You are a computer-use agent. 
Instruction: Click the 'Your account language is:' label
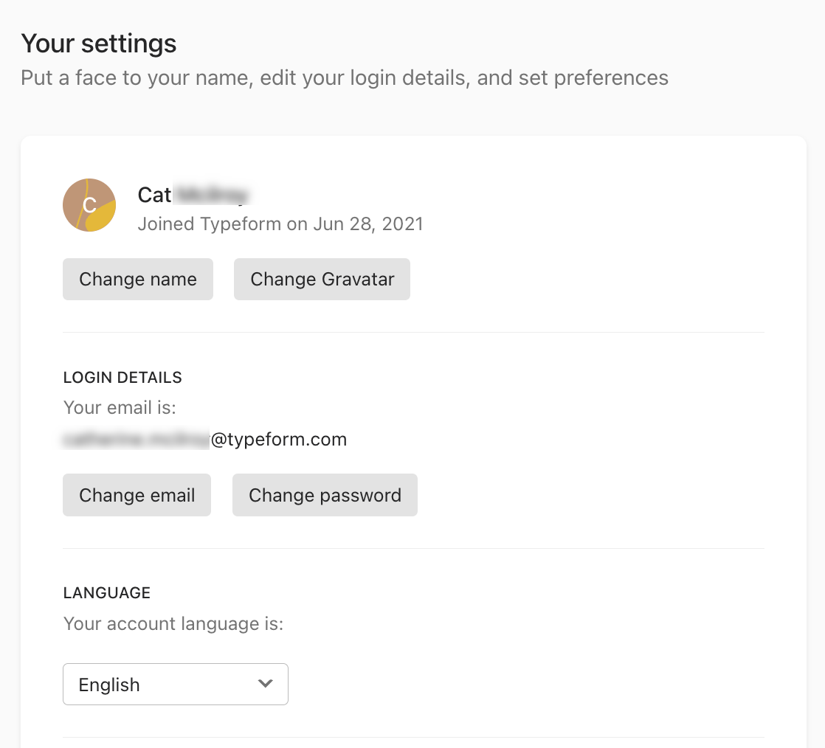pos(173,623)
